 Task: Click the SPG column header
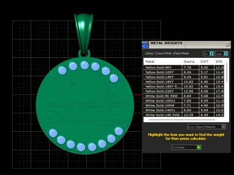pyautogui.click(x=219, y=62)
